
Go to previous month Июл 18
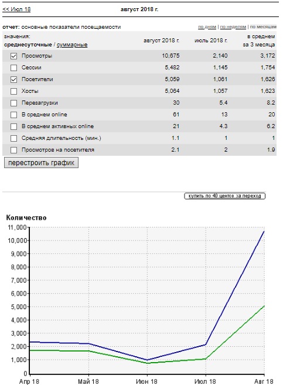pos(16,9)
